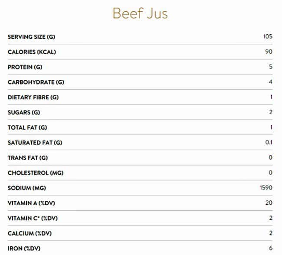Click the calories value 90
Image resolution: width=282 pixels, height=255 pixels.
point(269,52)
